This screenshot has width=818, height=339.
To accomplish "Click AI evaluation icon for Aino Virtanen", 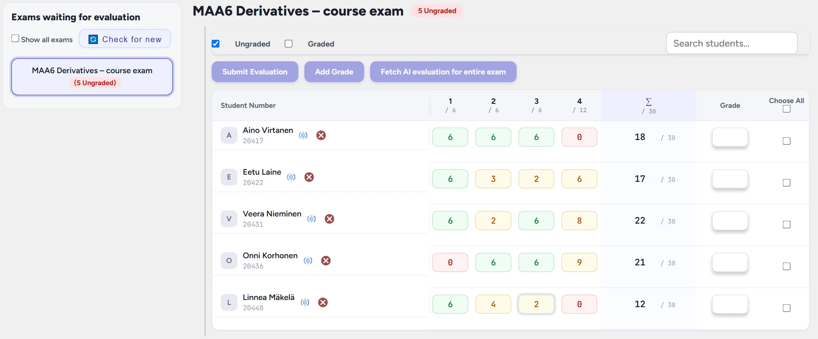I will click(x=303, y=135).
